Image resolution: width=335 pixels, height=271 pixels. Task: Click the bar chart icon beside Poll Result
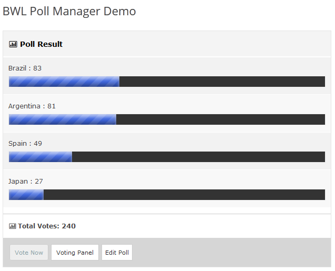tap(13, 45)
